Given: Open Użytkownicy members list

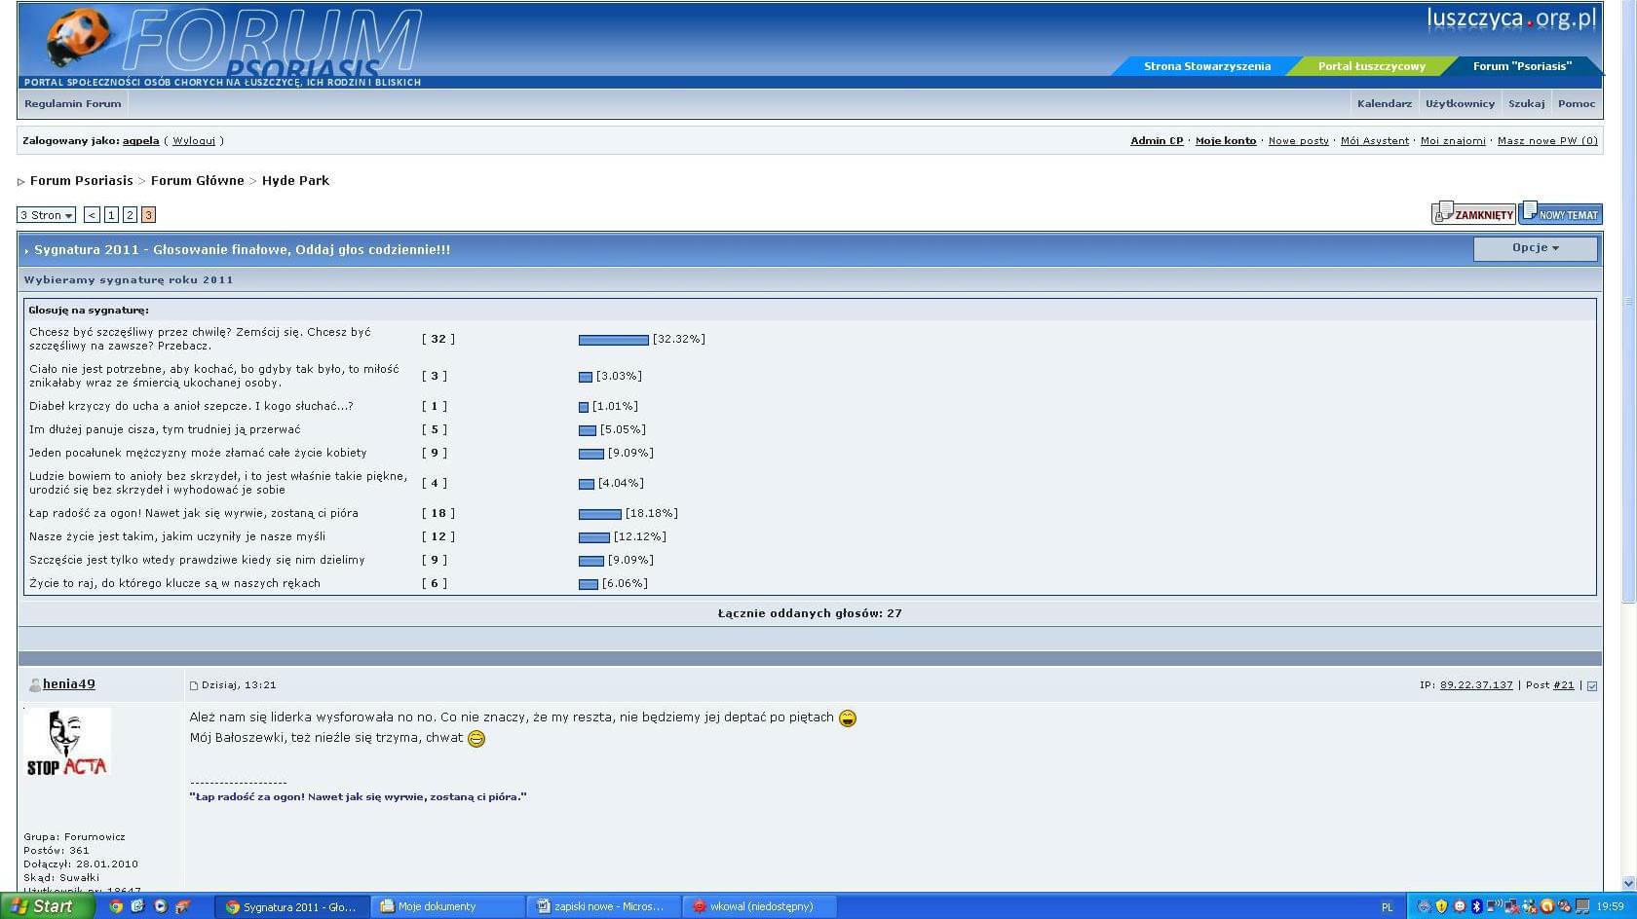Looking at the screenshot, I should (x=1460, y=103).
